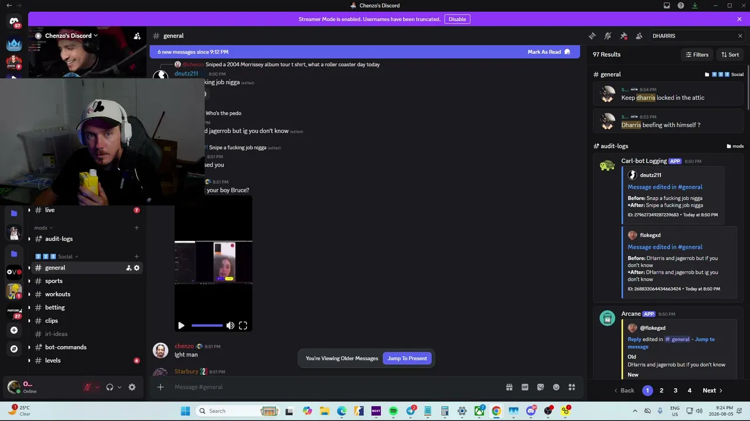Toggle microphone mute
The image size is (750, 421).
pyautogui.click(x=88, y=387)
